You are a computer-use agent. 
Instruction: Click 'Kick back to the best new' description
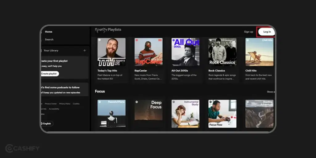click(259, 77)
